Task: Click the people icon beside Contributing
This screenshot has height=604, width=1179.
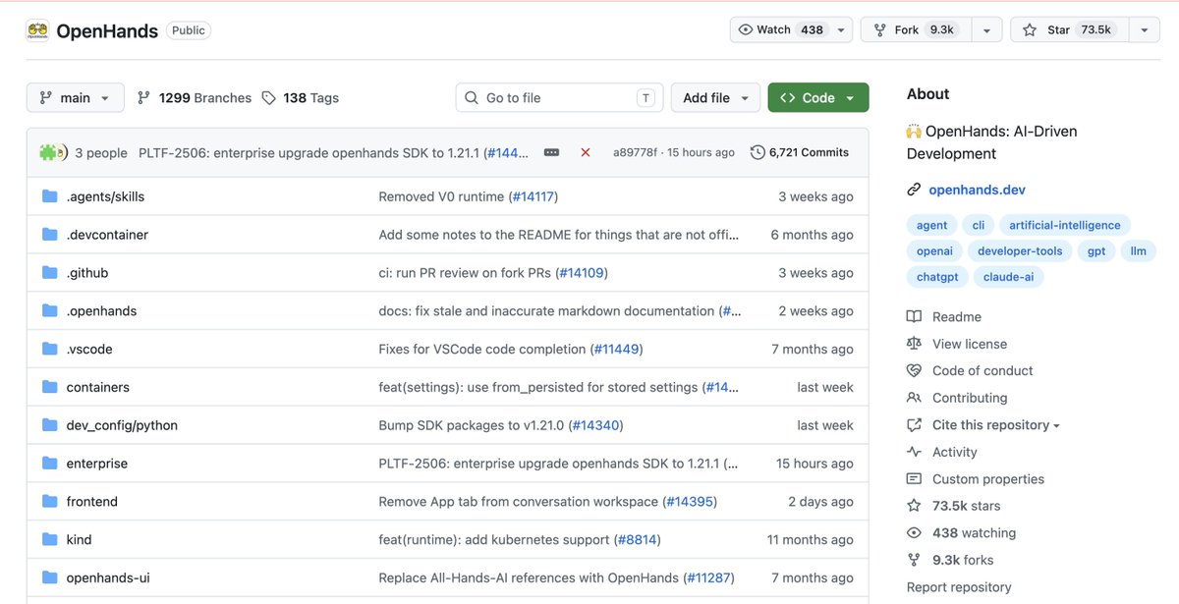Action: coord(914,398)
